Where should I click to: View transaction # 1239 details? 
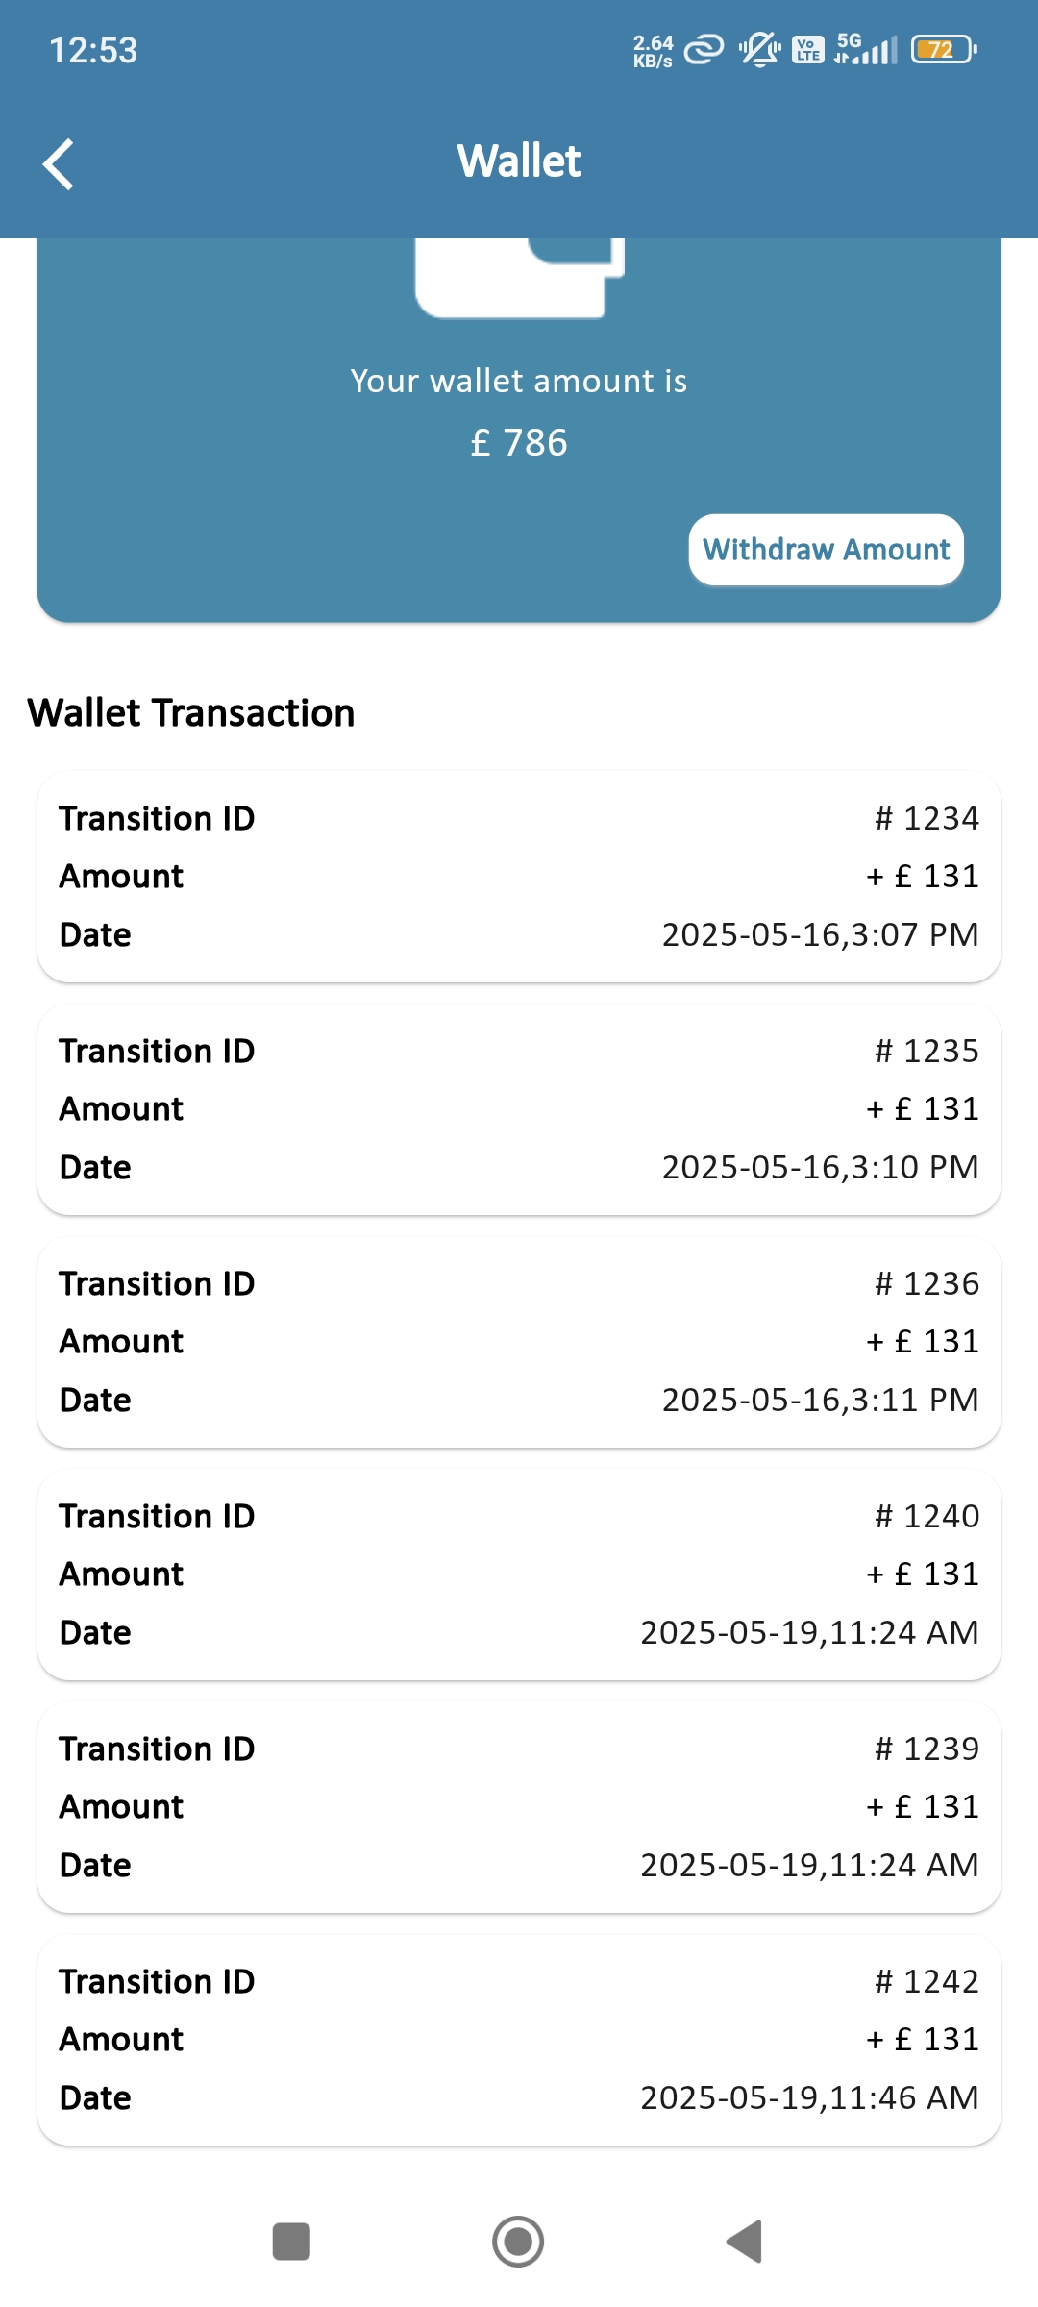(x=519, y=1807)
